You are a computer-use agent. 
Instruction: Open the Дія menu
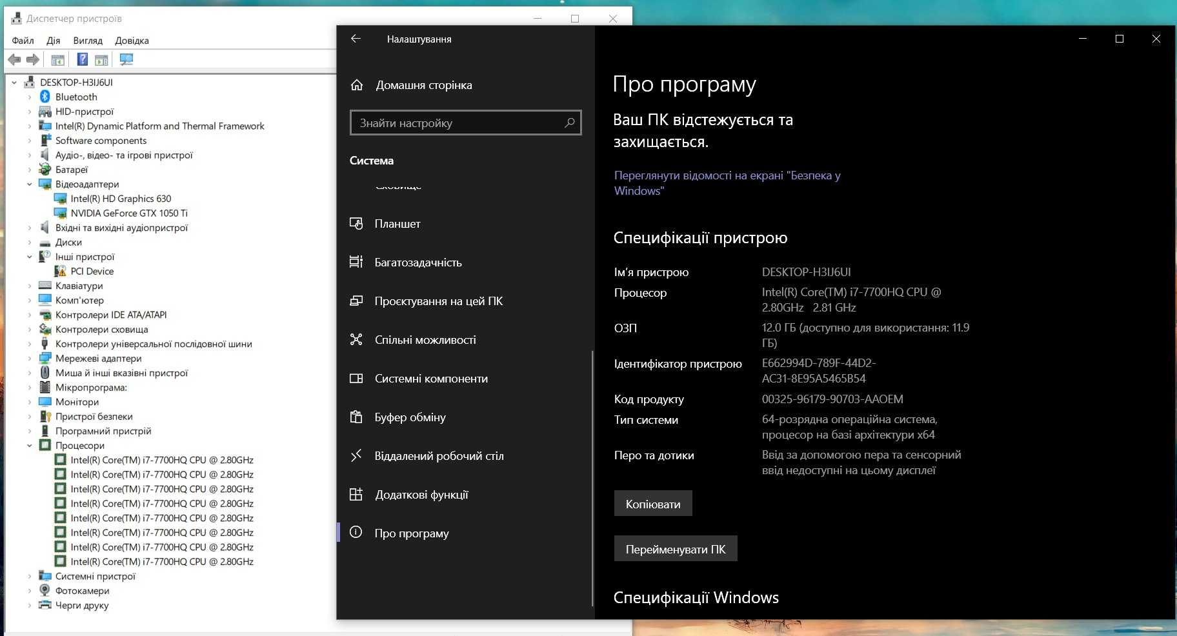coord(54,40)
